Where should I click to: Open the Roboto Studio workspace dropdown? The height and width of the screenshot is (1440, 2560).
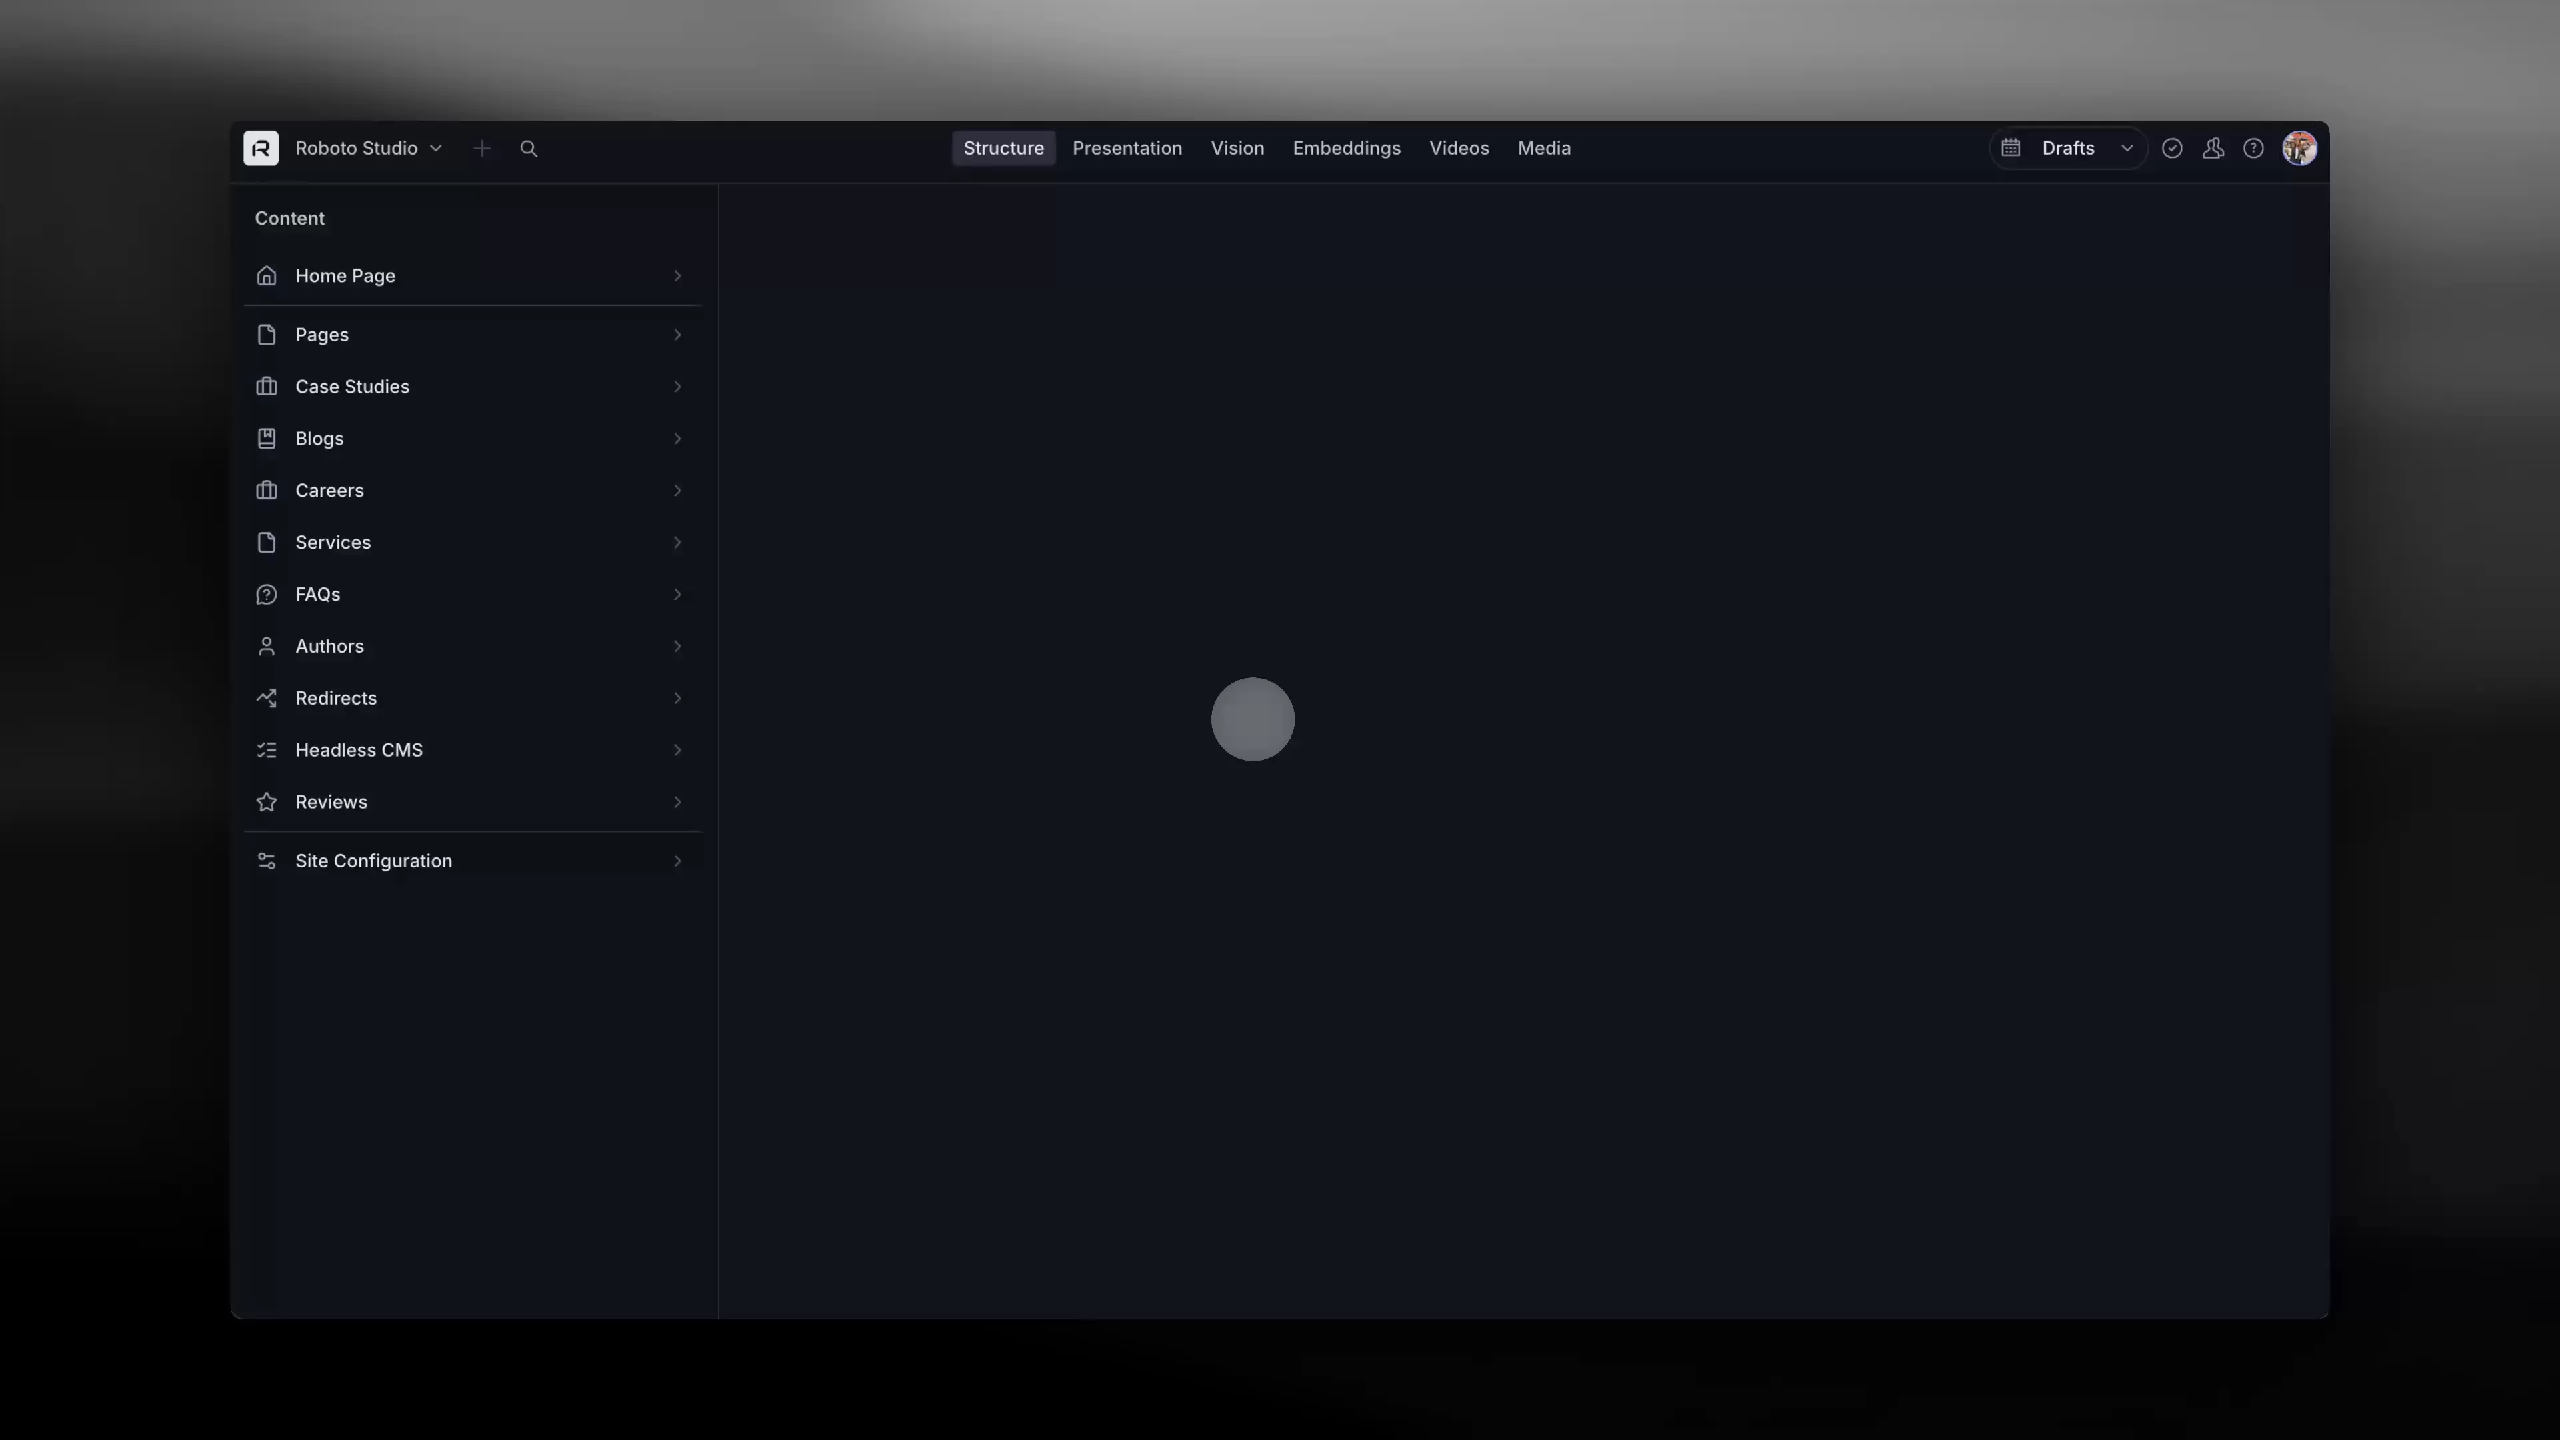pyautogui.click(x=369, y=148)
